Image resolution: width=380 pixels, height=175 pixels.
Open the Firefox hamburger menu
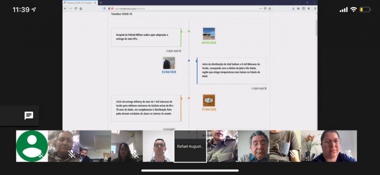coord(315,9)
